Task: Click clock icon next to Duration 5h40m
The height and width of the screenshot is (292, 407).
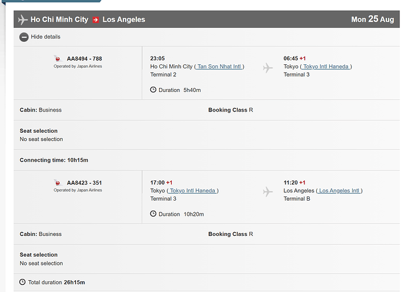Action: pos(153,90)
